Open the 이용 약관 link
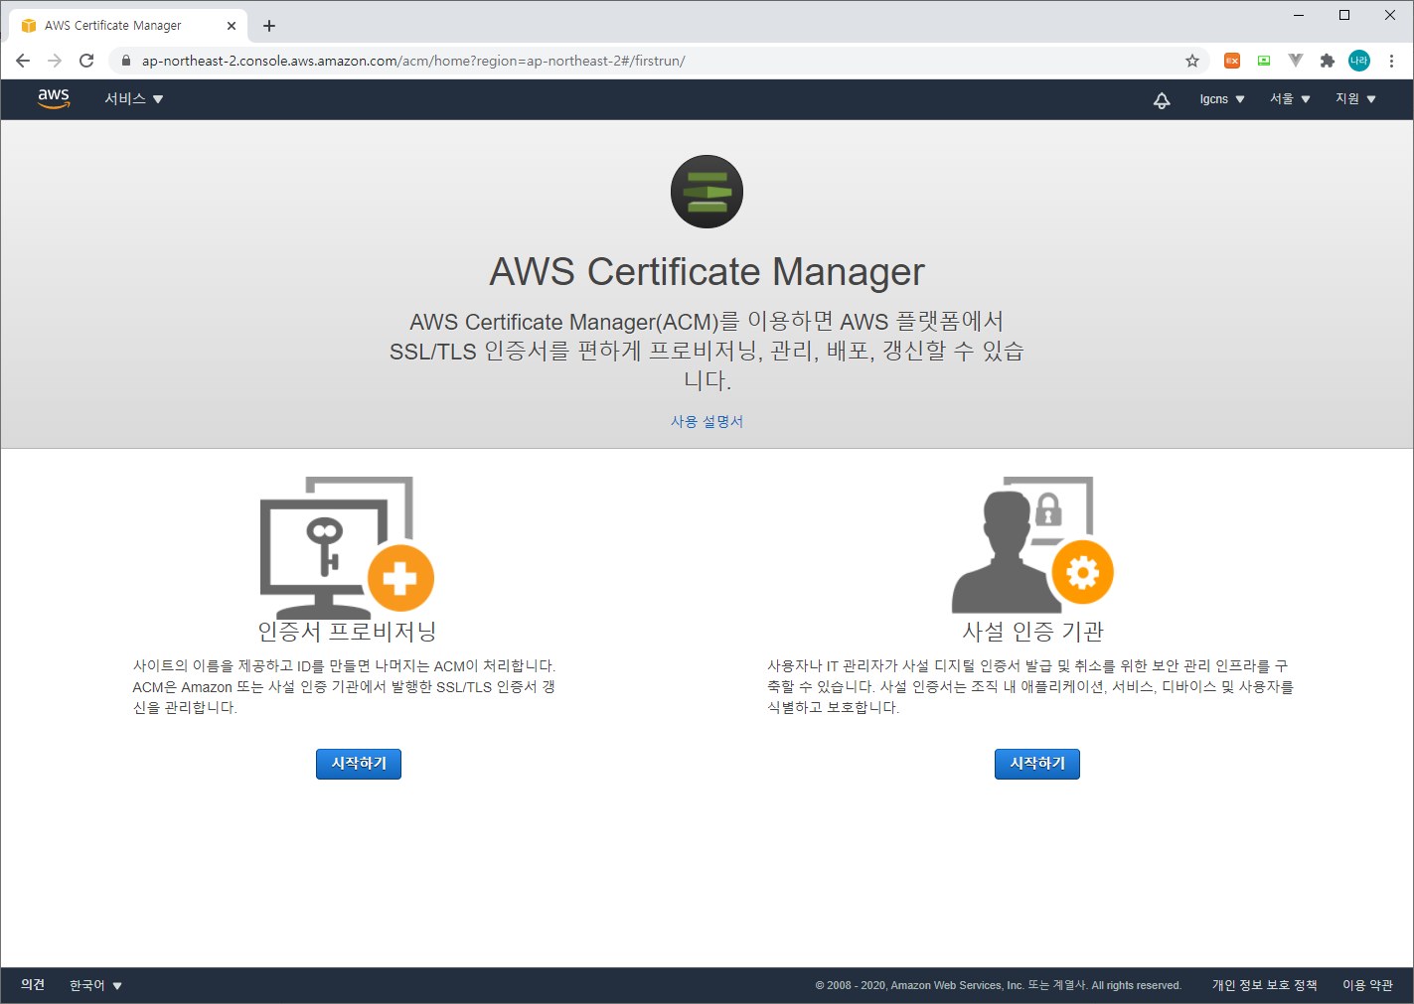 1367,985
